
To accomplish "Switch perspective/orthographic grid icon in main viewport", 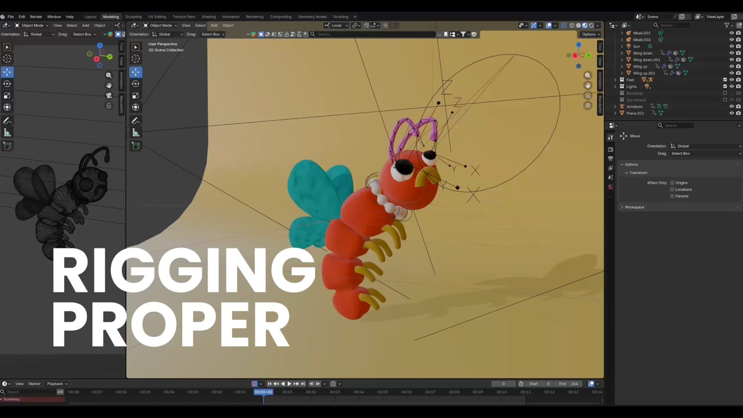I will pyautogui.click(x=587, y=106).
